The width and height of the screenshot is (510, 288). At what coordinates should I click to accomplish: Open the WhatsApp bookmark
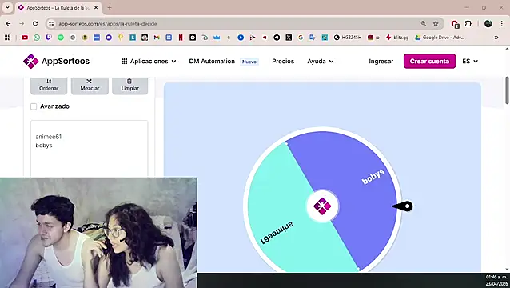click(37, 38)
